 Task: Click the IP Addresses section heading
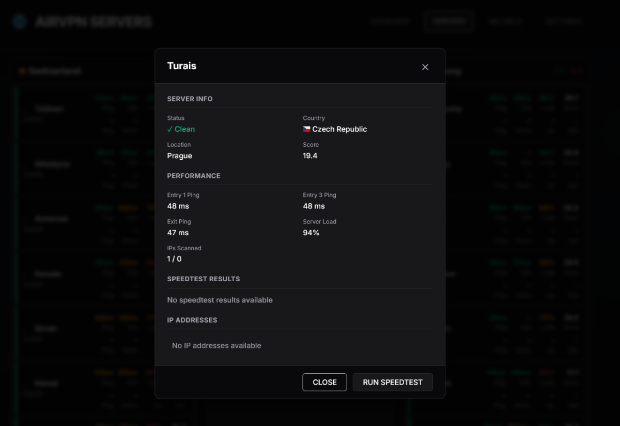(x=192, y=320)
